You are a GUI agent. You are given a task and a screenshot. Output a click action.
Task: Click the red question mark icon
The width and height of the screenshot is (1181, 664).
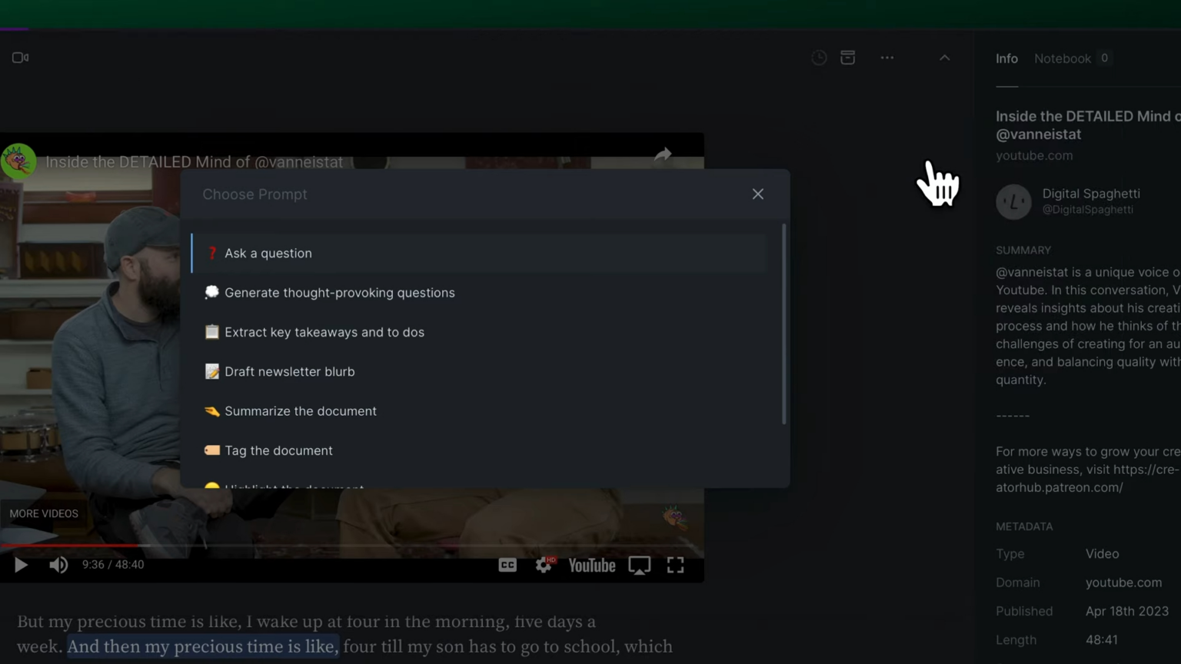pos(212,253)
